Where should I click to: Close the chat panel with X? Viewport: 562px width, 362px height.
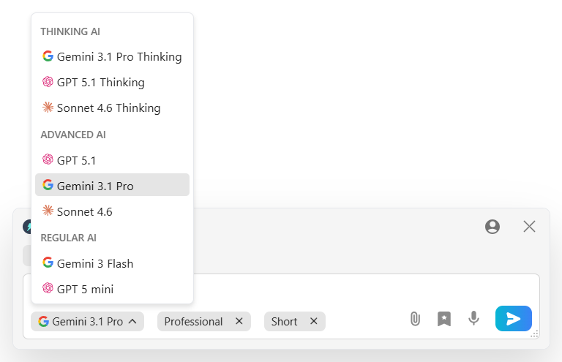point(530,227)
